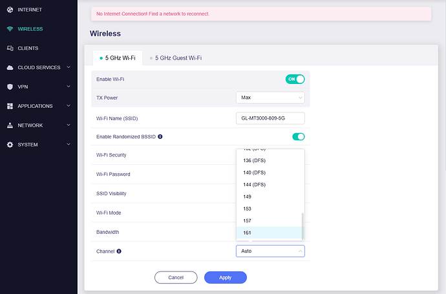Viewport: 446px width, 294px height.
Task: Click the Wireless Wi-Fi icon in sidebar
Action: click(x=10, y=29)
